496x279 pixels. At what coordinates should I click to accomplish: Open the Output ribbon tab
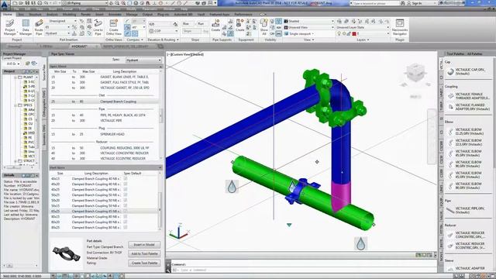(147, 14)
